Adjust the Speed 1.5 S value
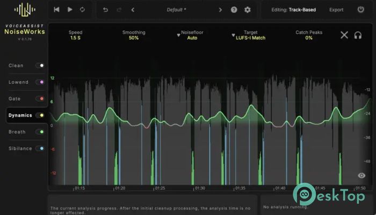Image resolution: width=376 pixels, height=215 pixels. click(75, 38)
